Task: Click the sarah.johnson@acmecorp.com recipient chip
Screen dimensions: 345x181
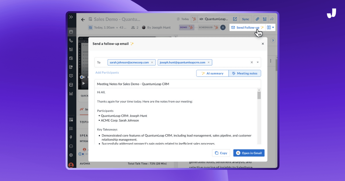Action: 132,62
